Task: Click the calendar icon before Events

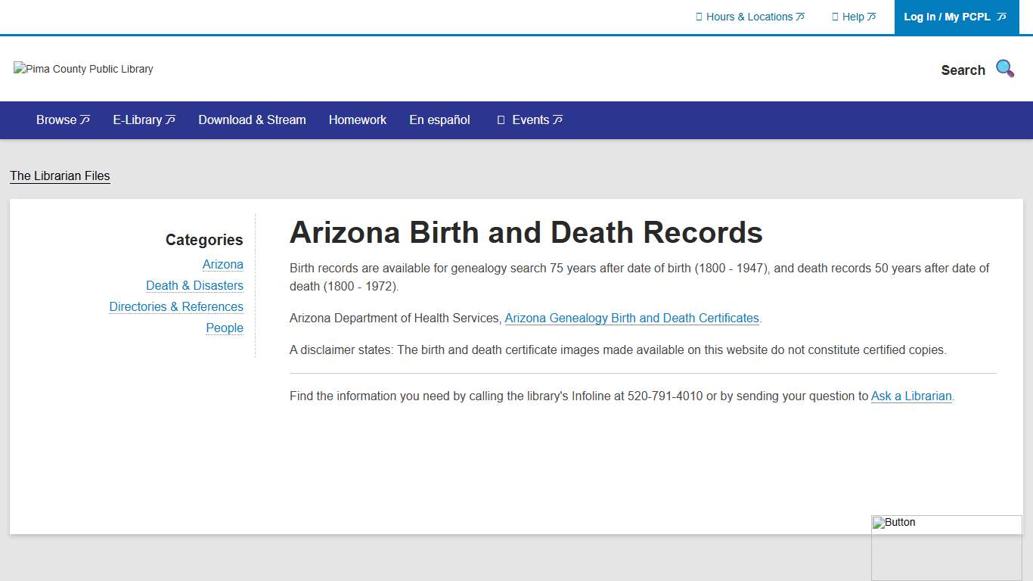Action: [x=501, y=120]
